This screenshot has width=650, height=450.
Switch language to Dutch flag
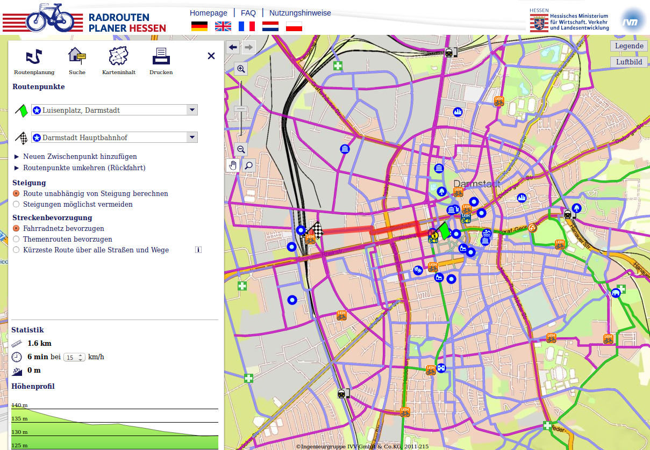tap(270, 26)
